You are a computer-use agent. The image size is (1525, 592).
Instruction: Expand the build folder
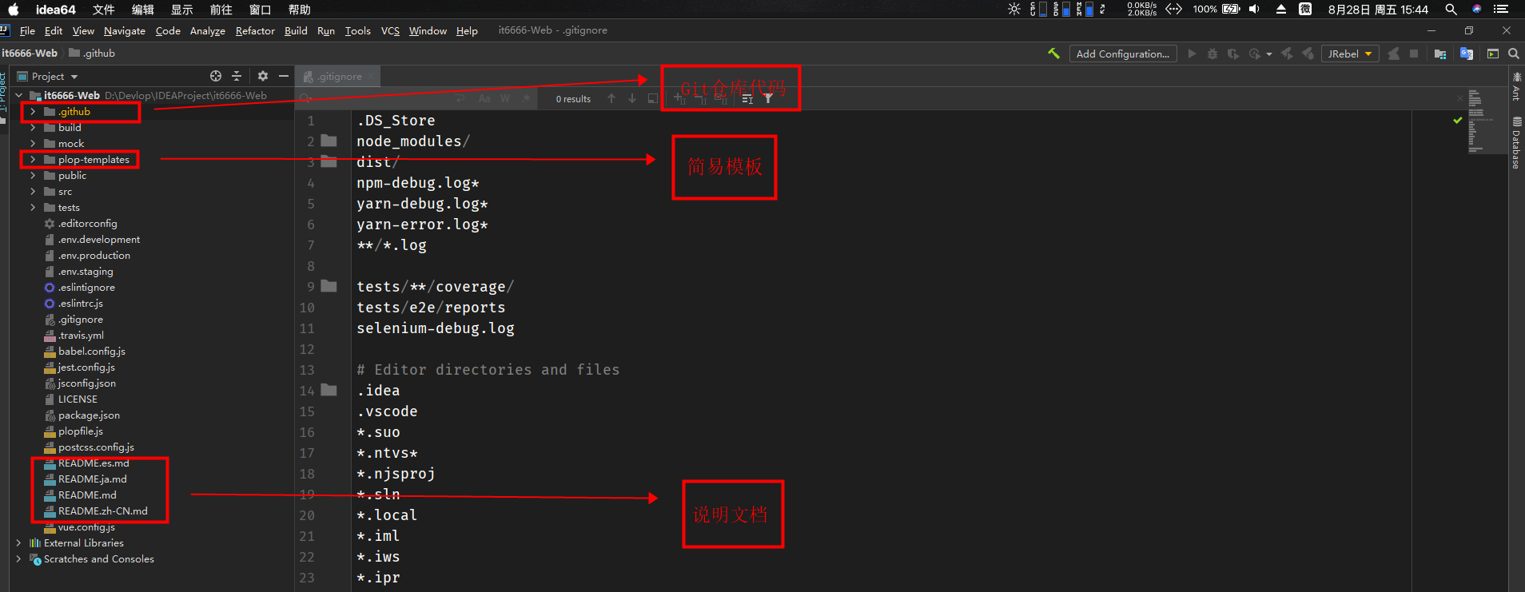(x=33, y=128)
